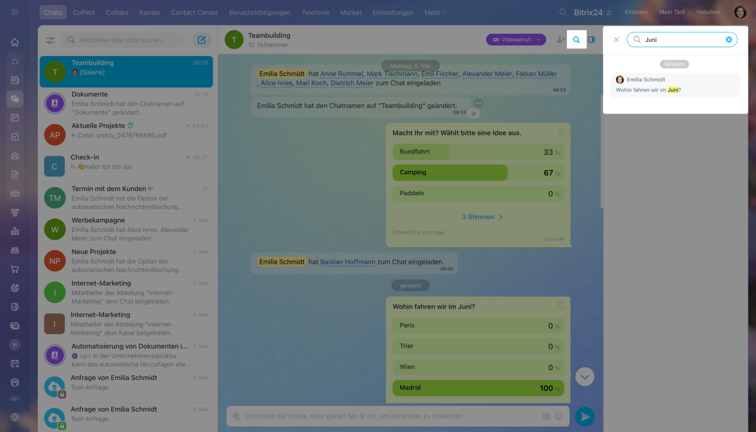
Task: Start a Videoanruf call
Action: point(510,40)
